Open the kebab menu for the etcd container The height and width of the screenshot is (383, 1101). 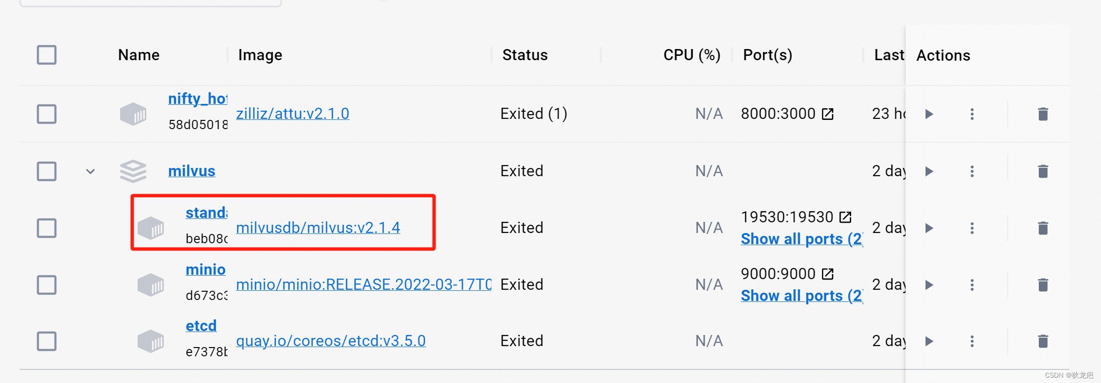(x=972, y=341)
